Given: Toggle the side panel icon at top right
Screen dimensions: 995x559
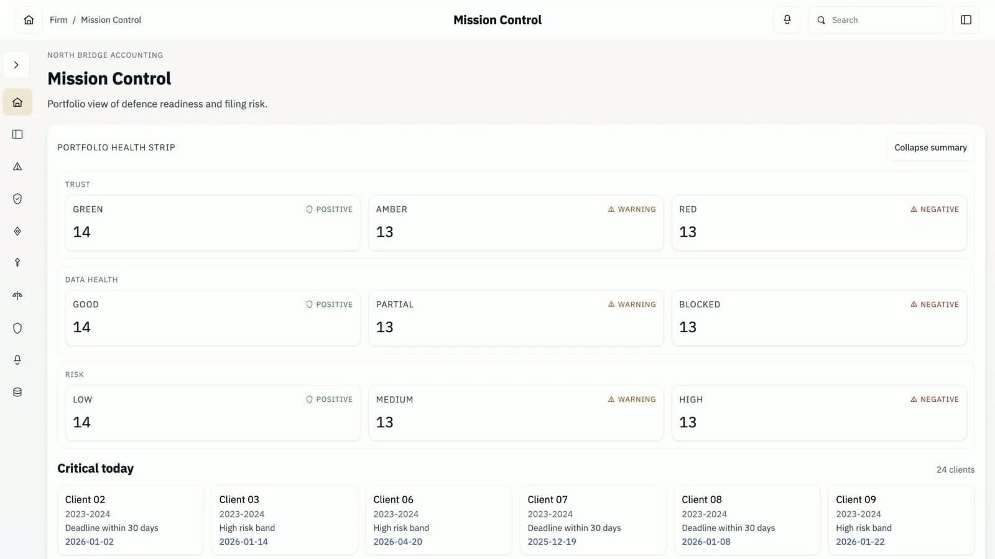Looking at the screenshot, I should pos(966,20).
